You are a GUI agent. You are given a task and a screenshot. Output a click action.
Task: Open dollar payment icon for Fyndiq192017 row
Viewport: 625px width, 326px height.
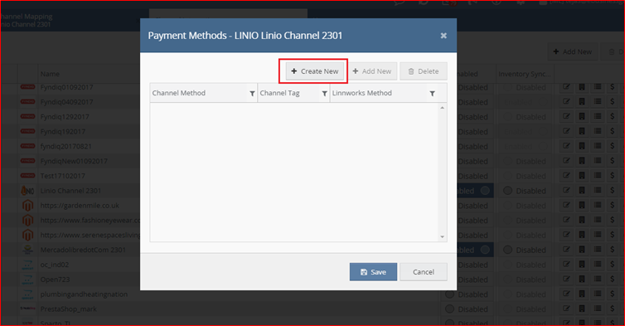[613, 131]
